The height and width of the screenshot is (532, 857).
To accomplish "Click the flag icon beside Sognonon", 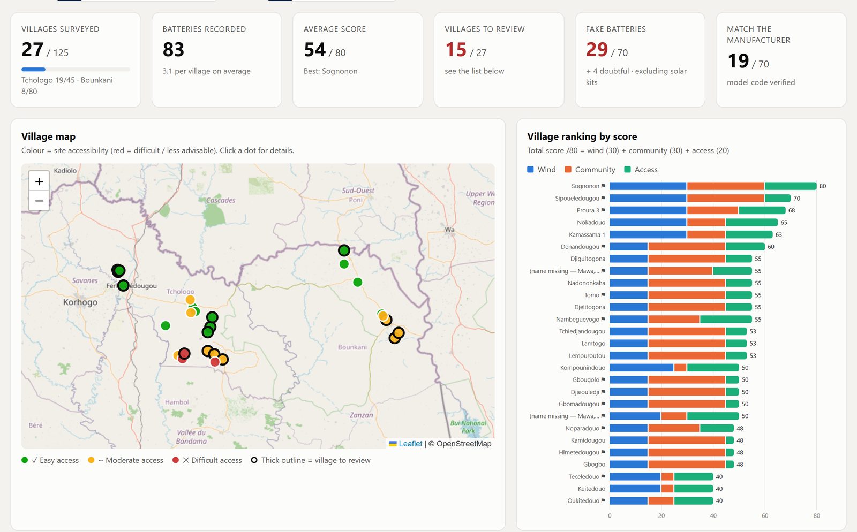I will 603,186.
